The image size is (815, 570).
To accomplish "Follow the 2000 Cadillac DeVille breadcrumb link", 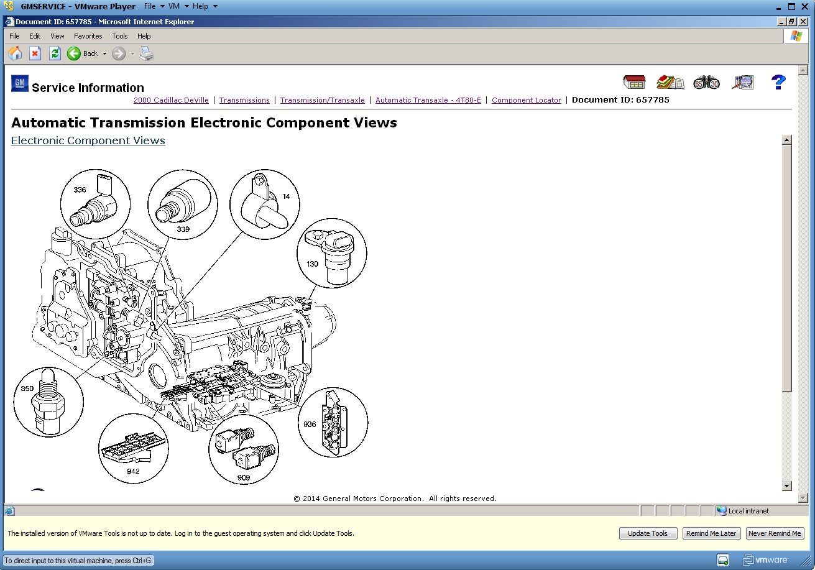I will point(171,100).
